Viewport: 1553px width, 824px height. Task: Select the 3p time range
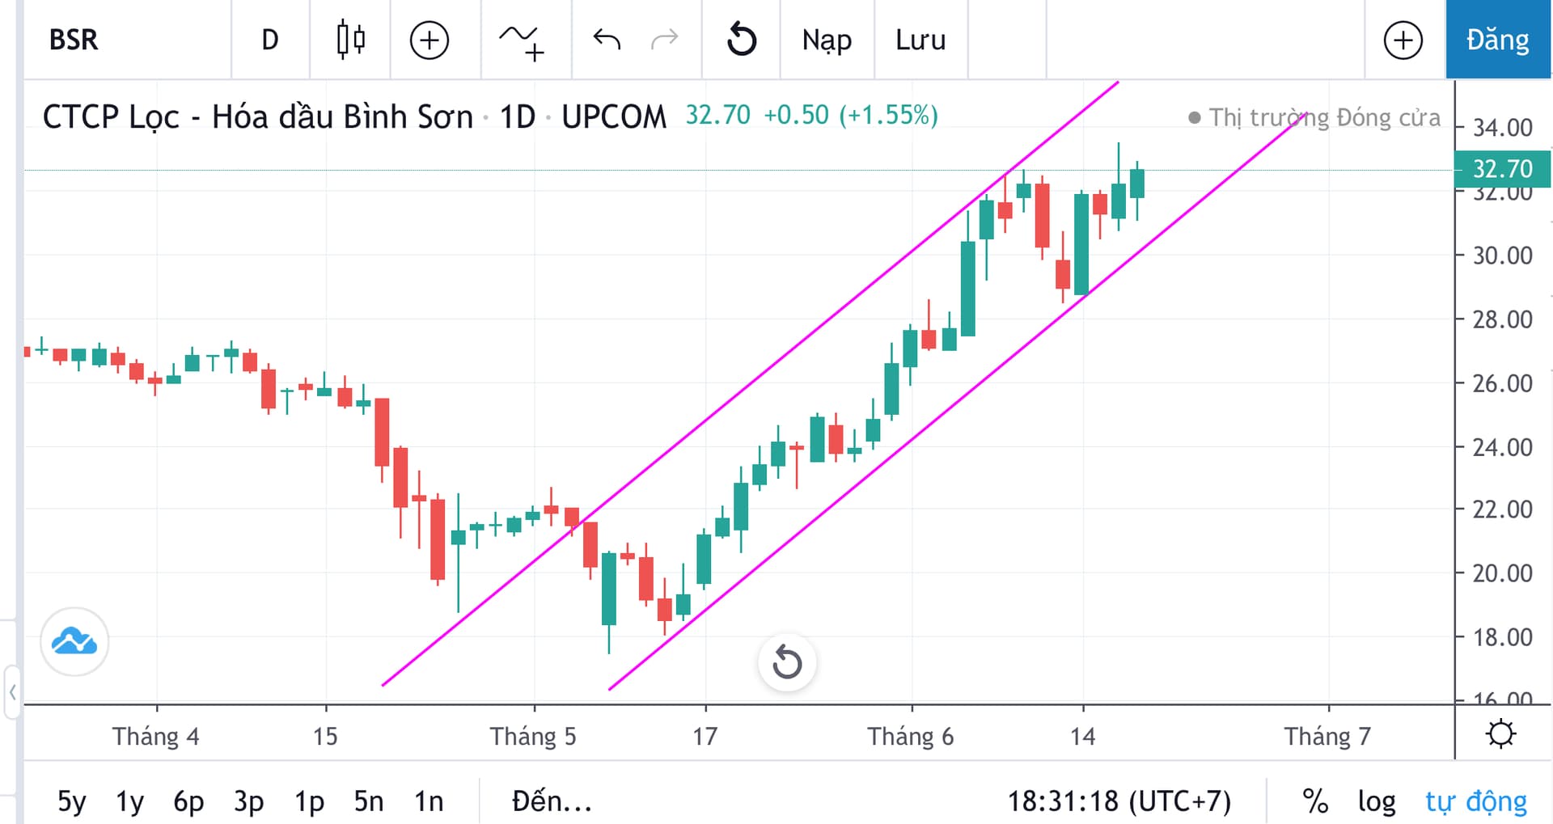pos(248,801)
